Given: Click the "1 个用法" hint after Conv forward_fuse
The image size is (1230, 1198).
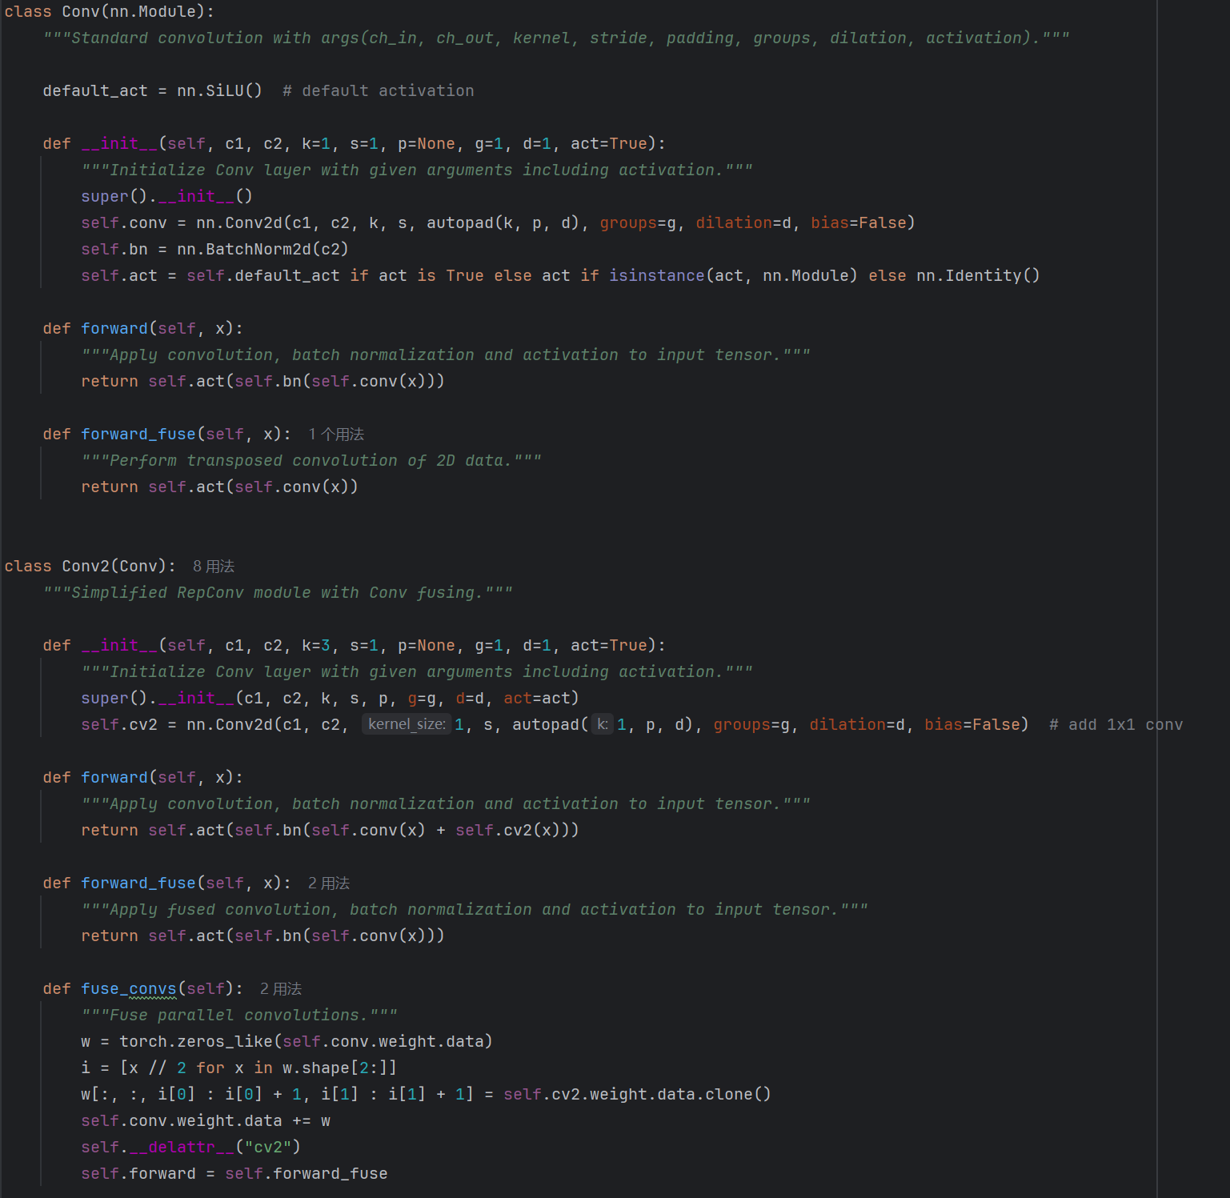Looking at the screenshot, I should point(336,435).
